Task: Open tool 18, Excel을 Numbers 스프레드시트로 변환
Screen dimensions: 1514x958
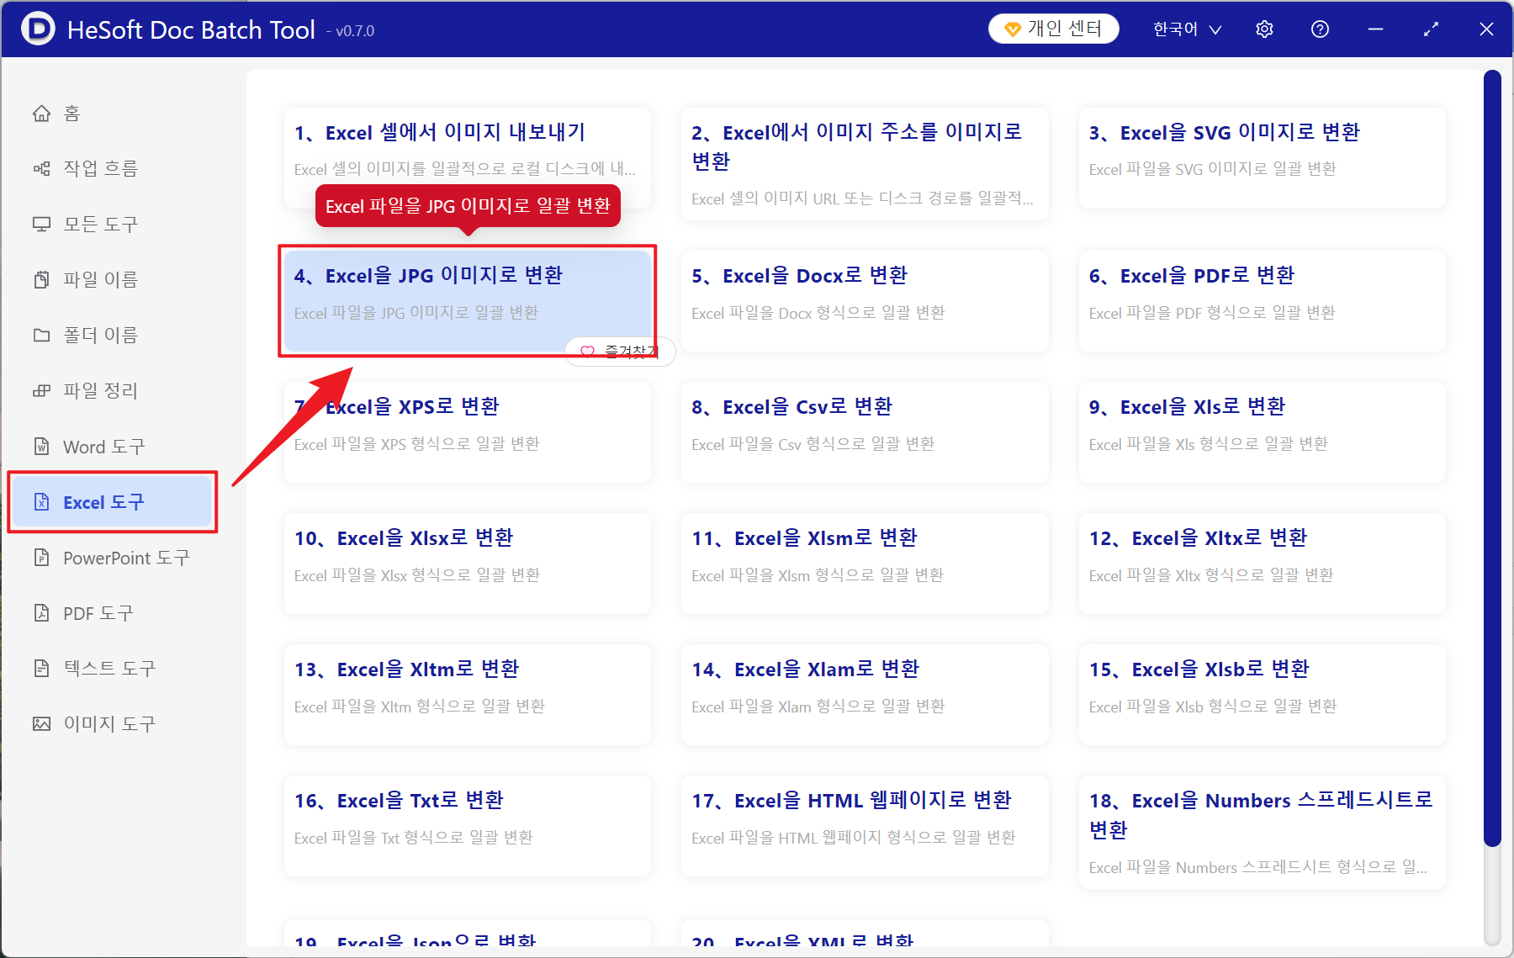Action: click(x=1262, y=832)
